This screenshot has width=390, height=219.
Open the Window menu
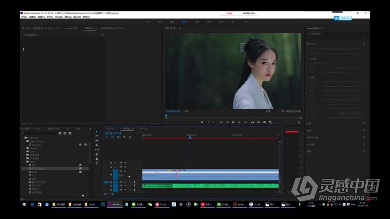click(x=77, y=17)
